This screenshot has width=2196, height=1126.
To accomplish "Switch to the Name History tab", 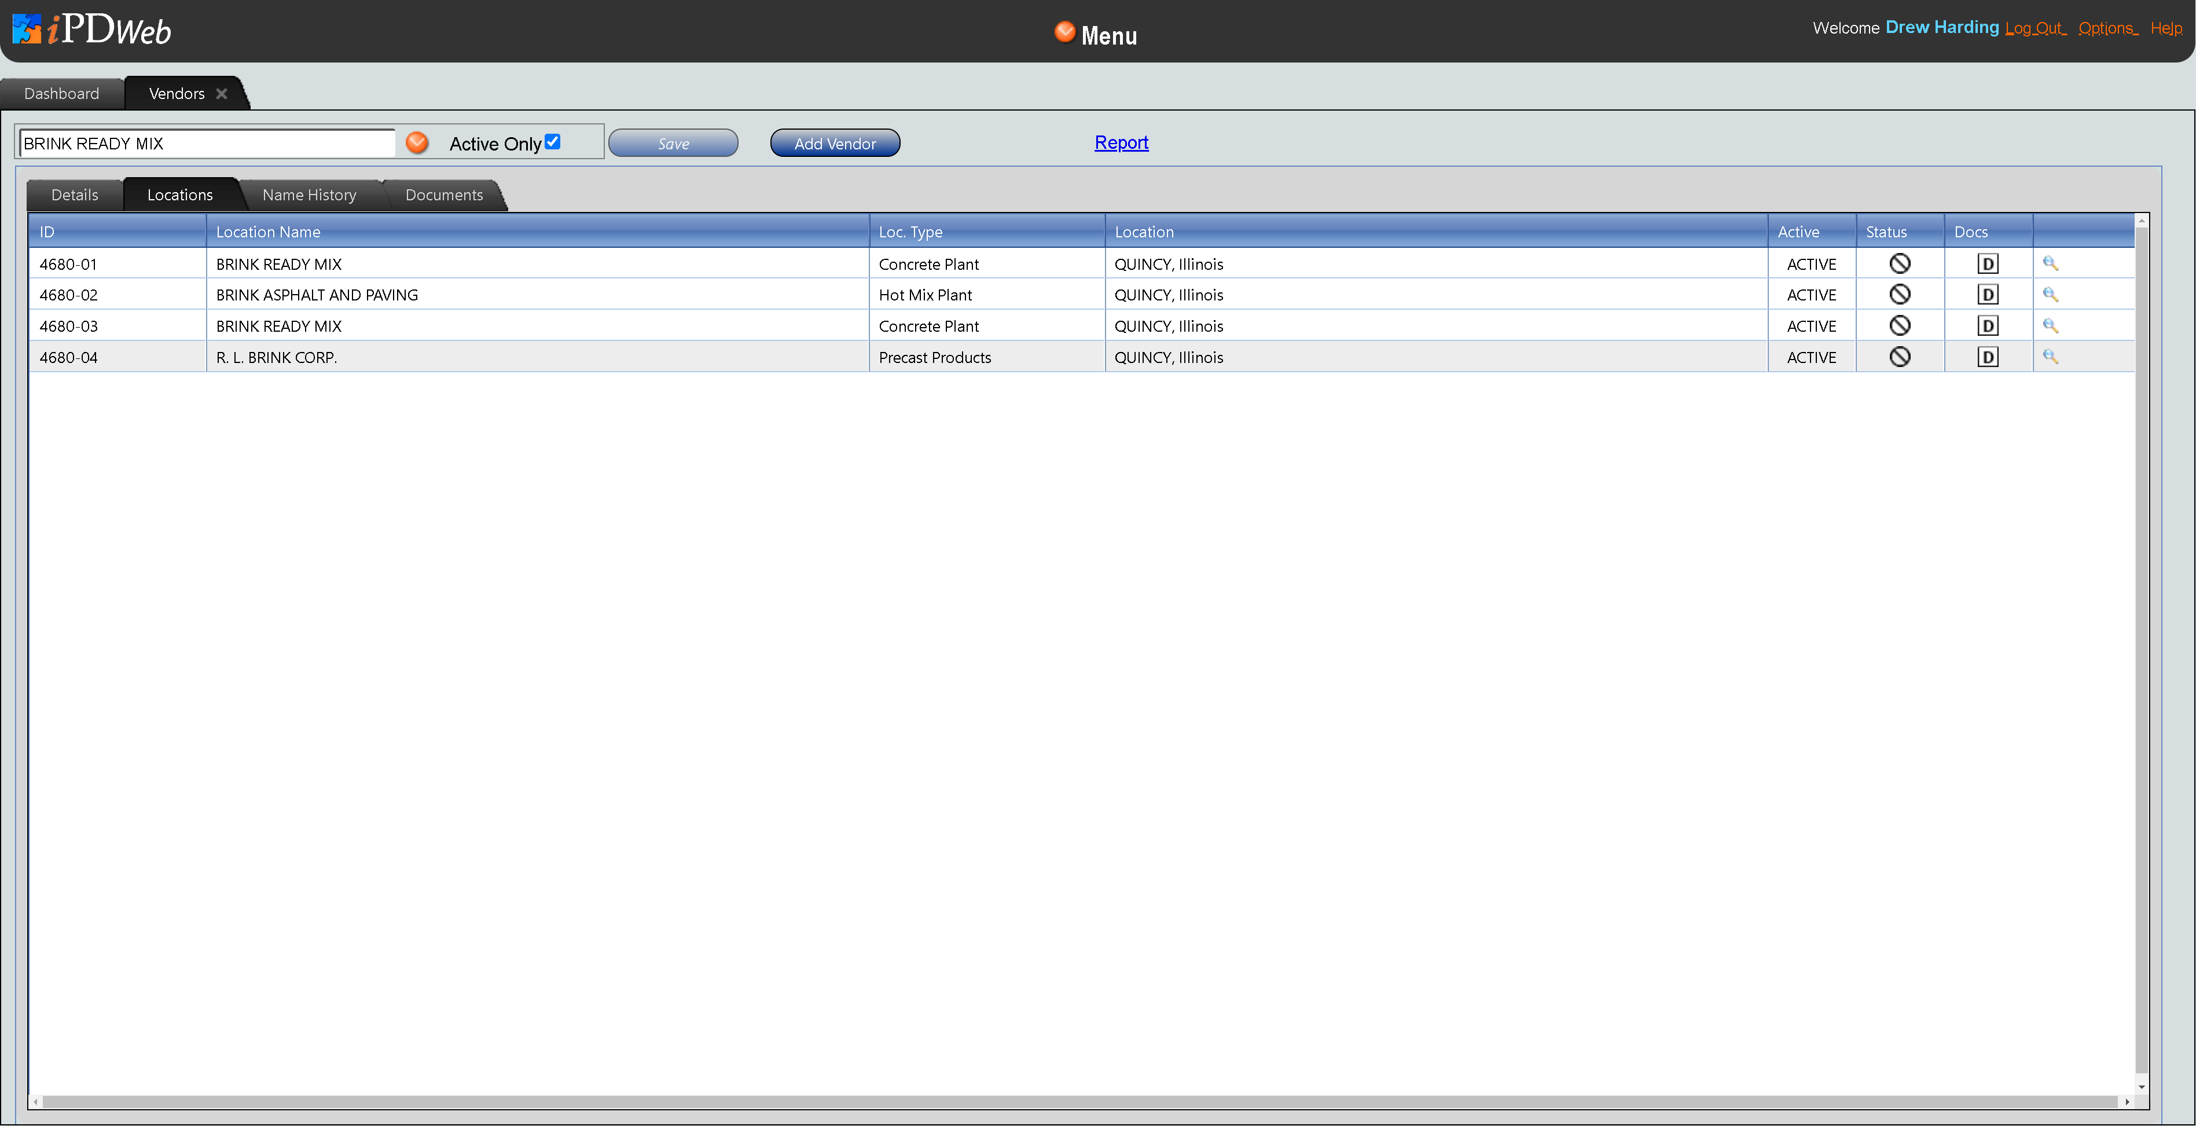I will [x=309, y=195].
